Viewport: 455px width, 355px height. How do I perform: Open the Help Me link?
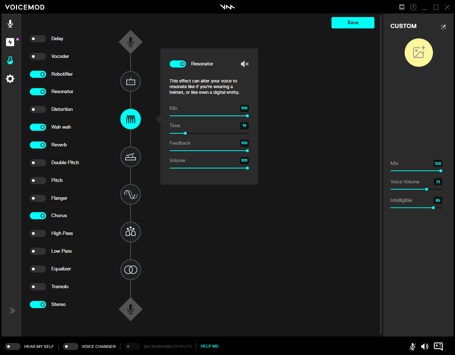pyautogui.click(x=209, y=346)
